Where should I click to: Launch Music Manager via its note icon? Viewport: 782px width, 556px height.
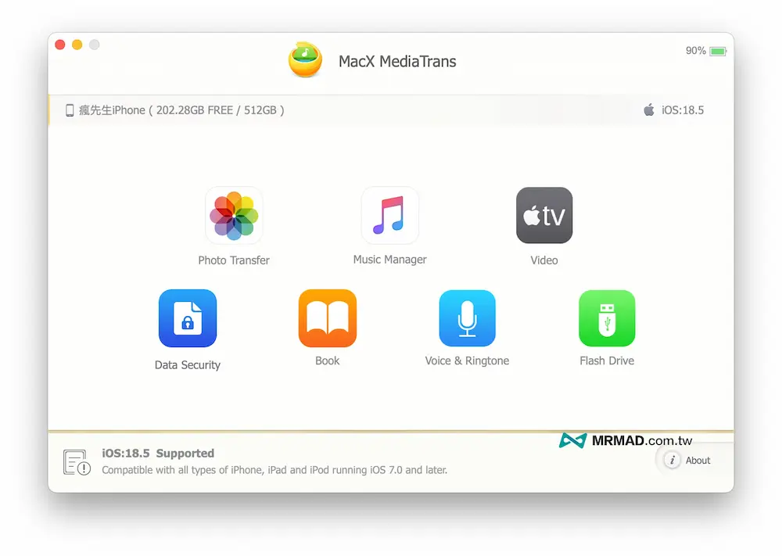click(389, 215)
